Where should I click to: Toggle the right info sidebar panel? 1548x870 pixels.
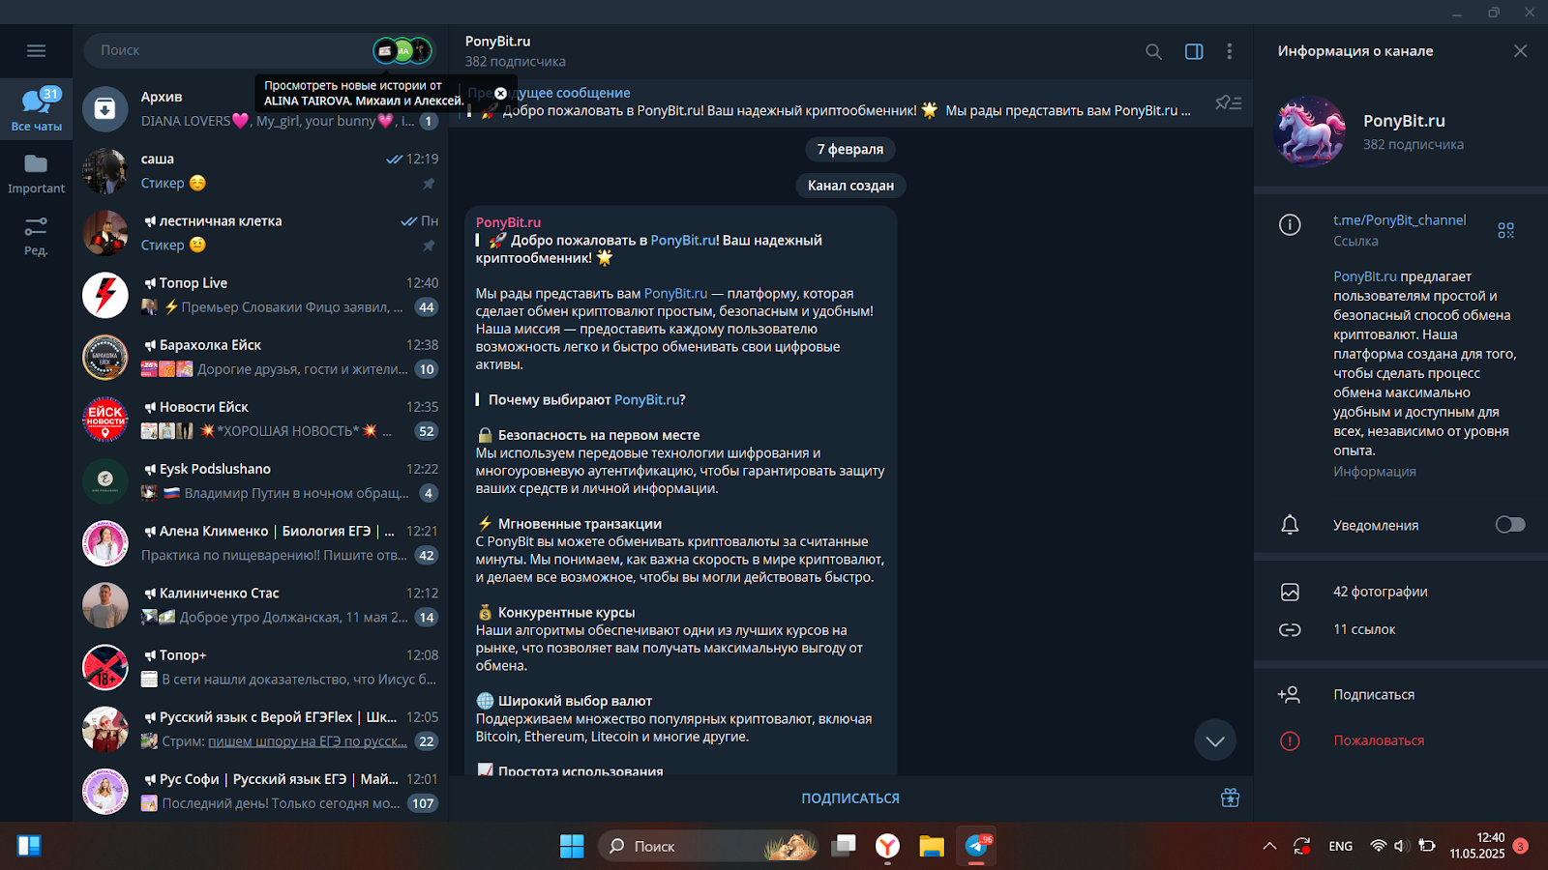point(1194,51)
